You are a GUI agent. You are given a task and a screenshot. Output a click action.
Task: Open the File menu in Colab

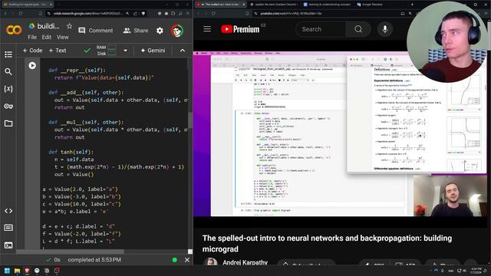pos(32,37)
